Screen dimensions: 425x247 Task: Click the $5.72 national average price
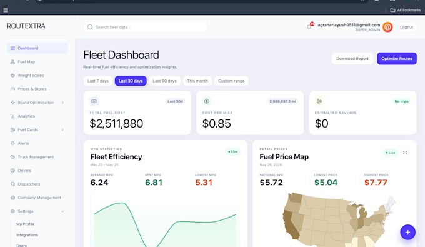271,183
